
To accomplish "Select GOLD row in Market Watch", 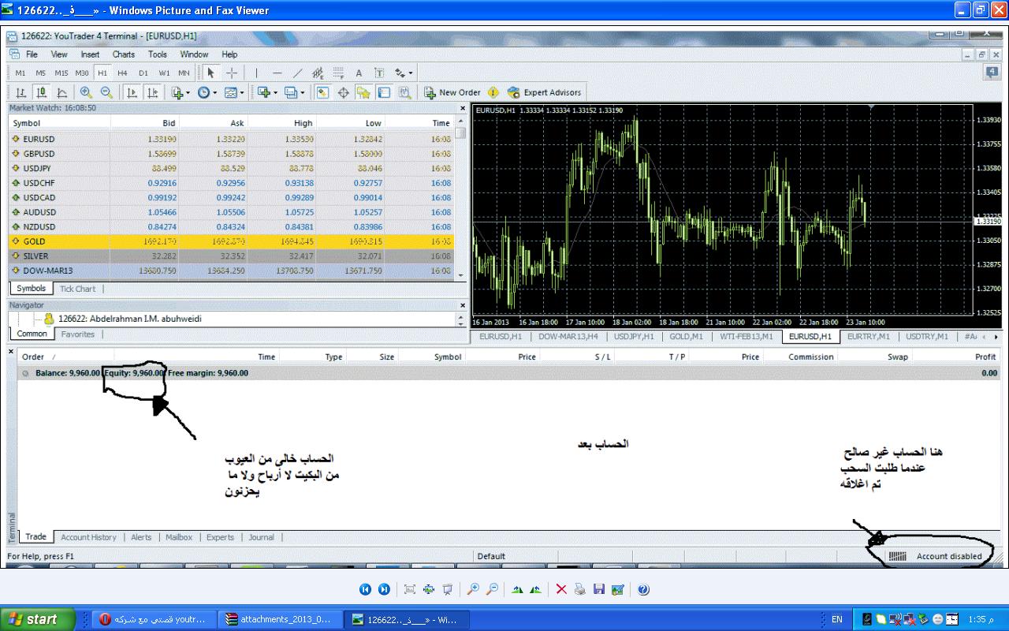I will (232, 241).
